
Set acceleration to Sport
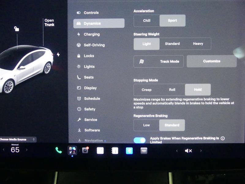pyautogui.click(x=172, y=21)
